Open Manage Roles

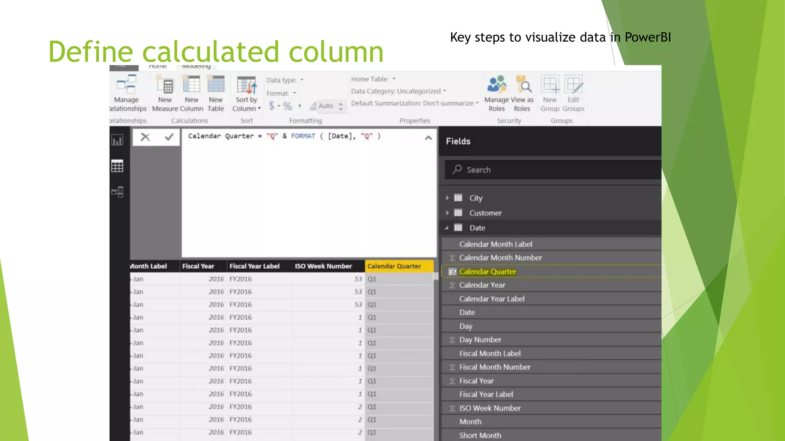pyautogui.click(x=497, y=93)
